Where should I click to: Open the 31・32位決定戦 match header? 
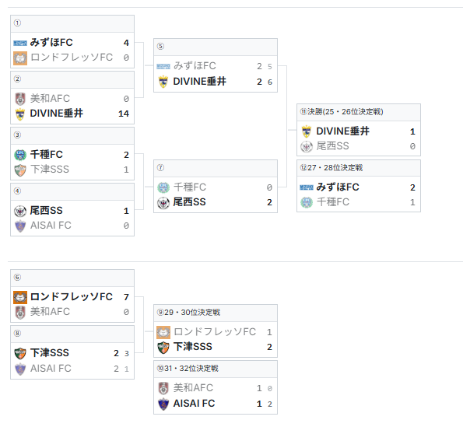tap(216, 369)
